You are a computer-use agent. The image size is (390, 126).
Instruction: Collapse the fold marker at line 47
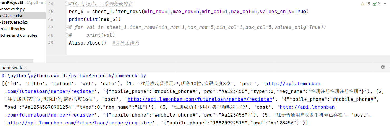[x=66, y=27]
